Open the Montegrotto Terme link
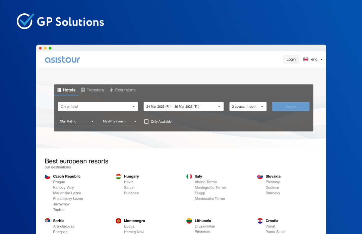 point(210,188)
